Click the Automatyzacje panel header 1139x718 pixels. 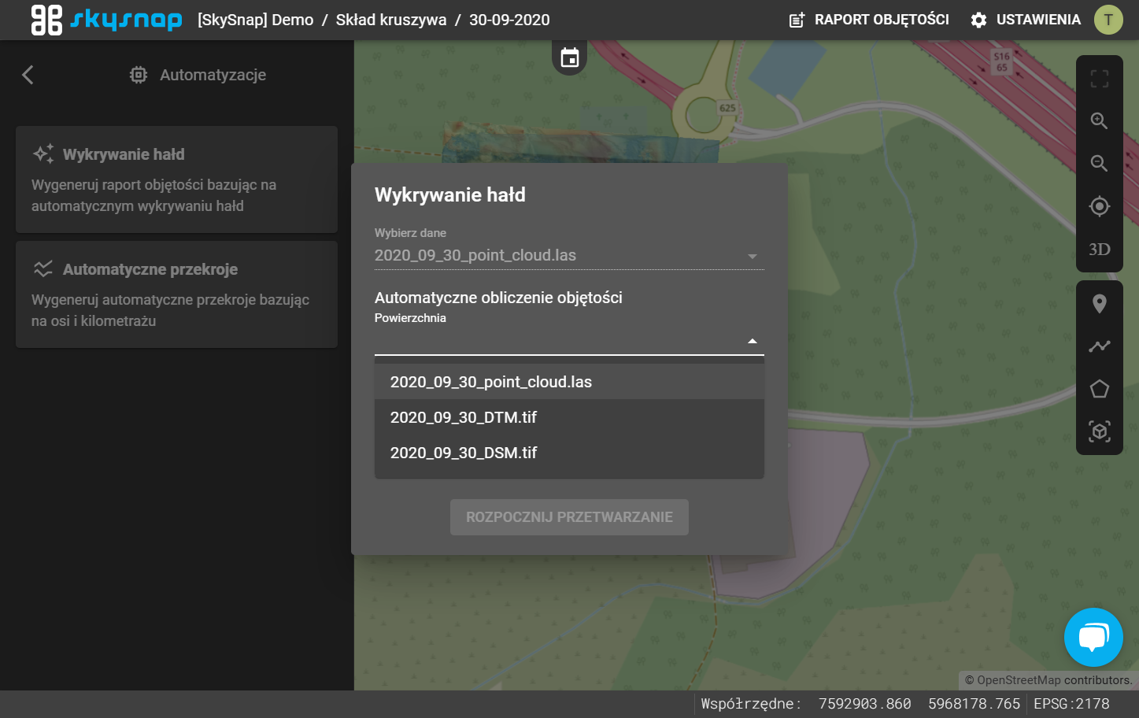[198, 75]
